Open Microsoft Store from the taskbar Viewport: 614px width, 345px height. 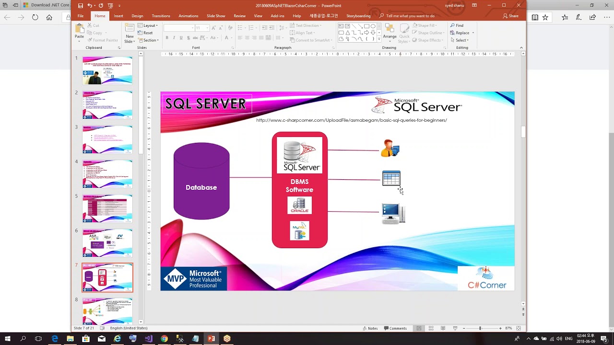point(86,339)
